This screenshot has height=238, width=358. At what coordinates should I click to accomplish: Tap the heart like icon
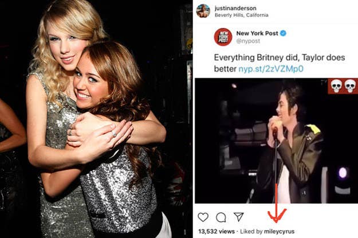(203, 217)
